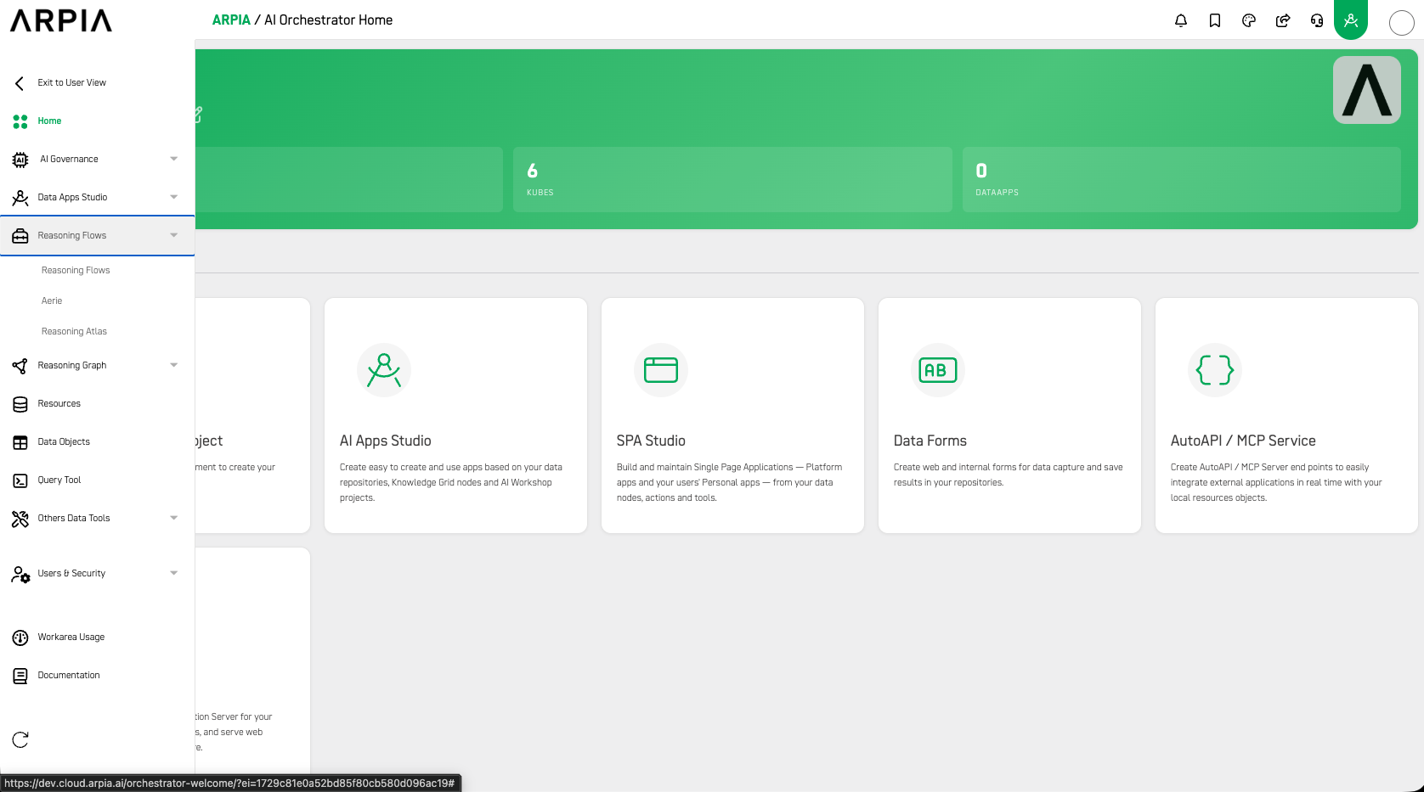The width and height of the screenshot is (1424, 792).
Task: Open the Data Forms card title
Action: tap(930, 441)
